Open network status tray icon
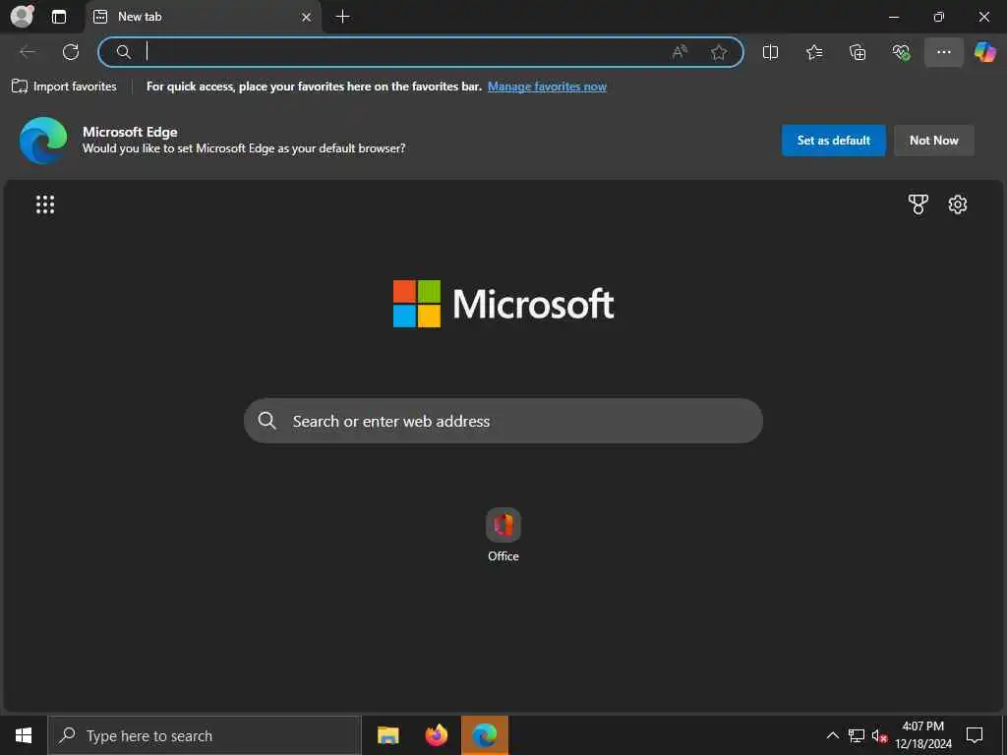 [857, 735]
